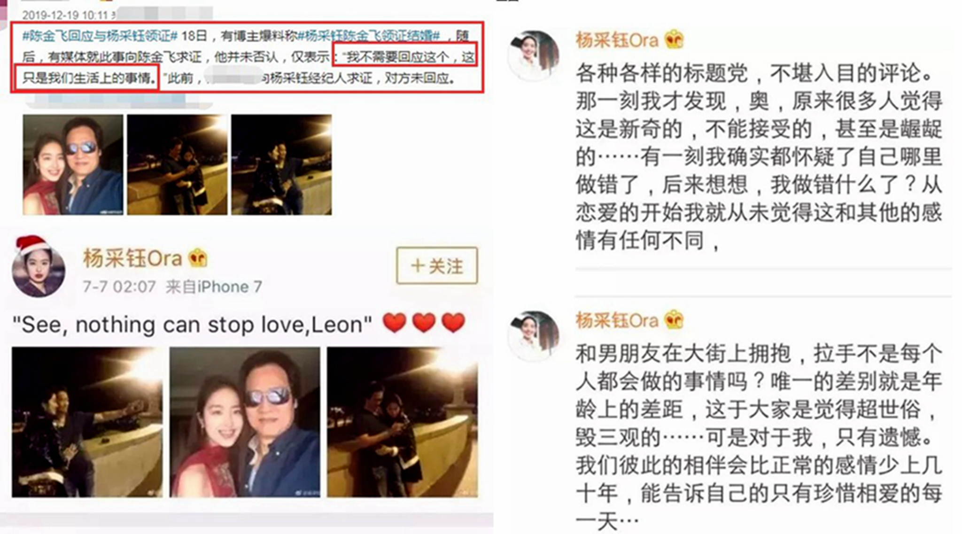The width and height of the screenshot is (962, 534).
Task: Open the top-left selfie thumbnail in news post
Action: (73, 165)
